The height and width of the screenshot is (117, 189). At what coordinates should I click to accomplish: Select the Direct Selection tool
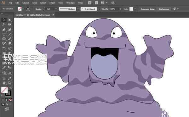[9, 20]
